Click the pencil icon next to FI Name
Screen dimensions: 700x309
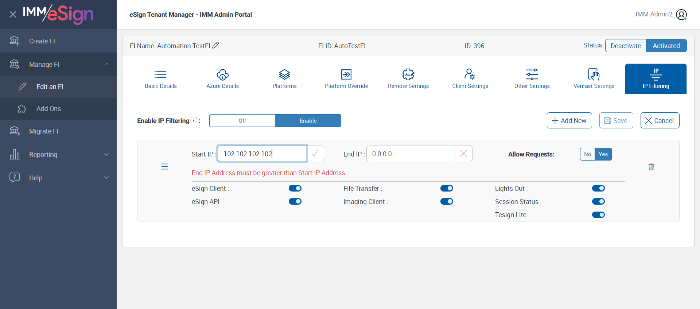tap(215, 45)
